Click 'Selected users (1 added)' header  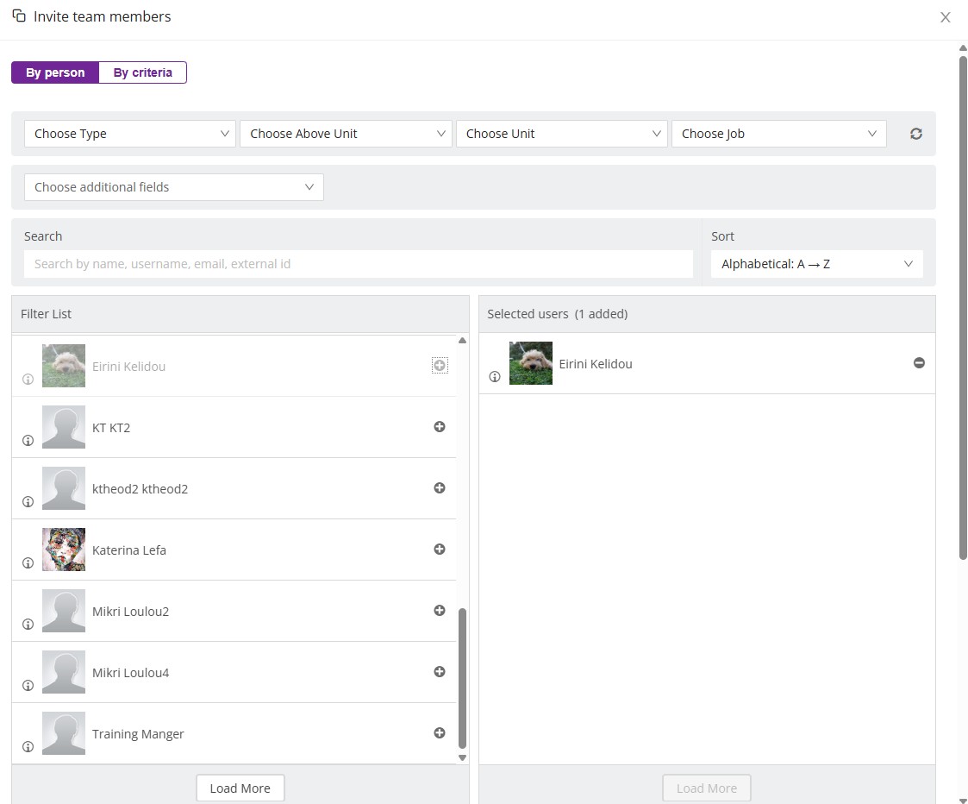pos(558,314)
